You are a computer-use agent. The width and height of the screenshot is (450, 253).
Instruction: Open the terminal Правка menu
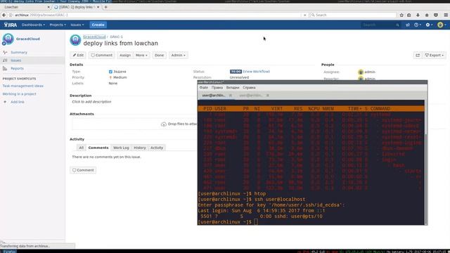tap(217, 87)
